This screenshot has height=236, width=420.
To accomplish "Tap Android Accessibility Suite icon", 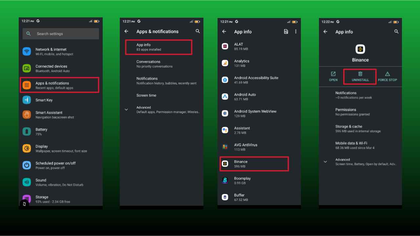I will pos(225,80).
